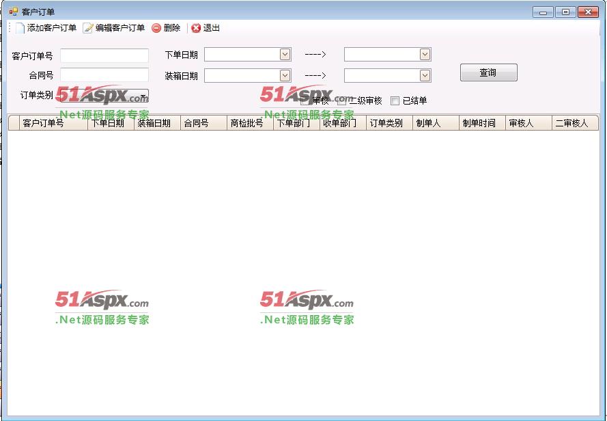Open 装箱日期 start date dropdown
The height and width of the screenshot is (421, 607).
(285, 75)
